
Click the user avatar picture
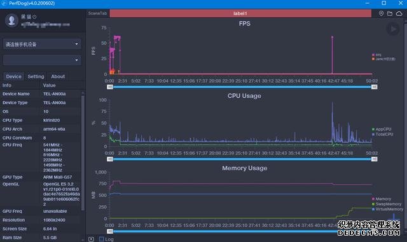(11, 20)
